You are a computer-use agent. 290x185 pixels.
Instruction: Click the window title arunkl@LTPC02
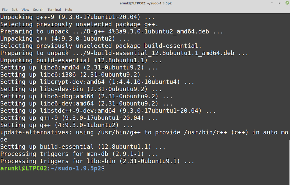[146, 3]
